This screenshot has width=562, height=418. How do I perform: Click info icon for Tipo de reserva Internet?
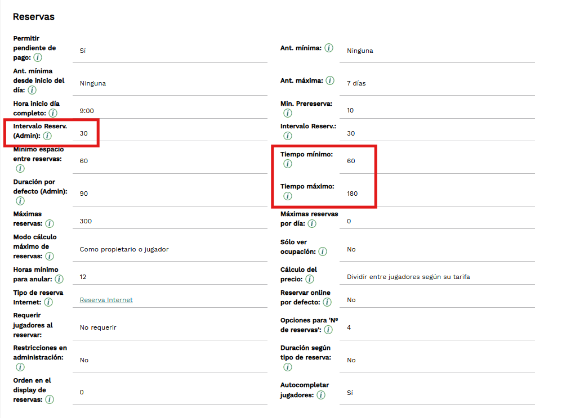tap(48, 303)
